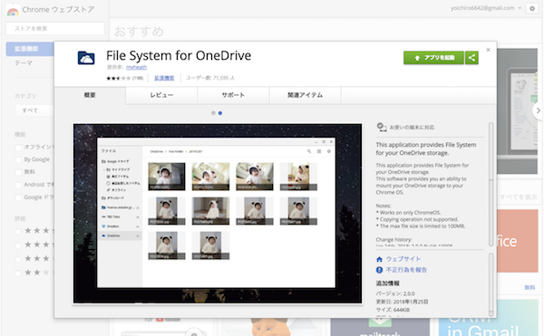Click the share icon button
The height and width of the screenshot is (336, 544).
471,57
